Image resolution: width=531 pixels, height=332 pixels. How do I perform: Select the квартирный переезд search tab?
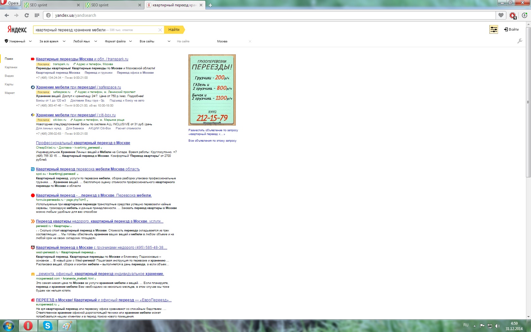pos(175,5)
